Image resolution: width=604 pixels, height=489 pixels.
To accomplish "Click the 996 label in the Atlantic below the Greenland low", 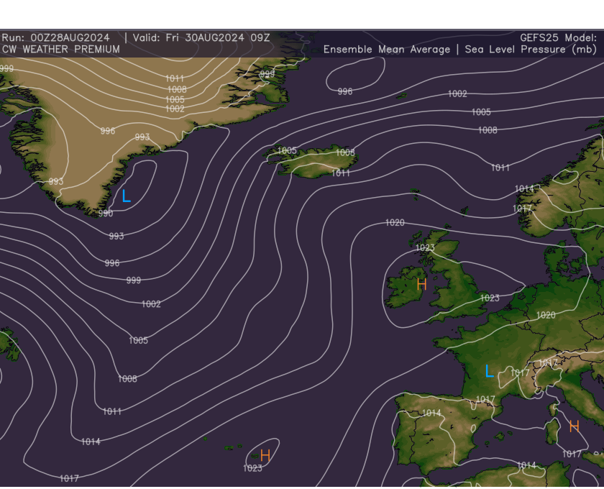I will [x=112, y=262].
